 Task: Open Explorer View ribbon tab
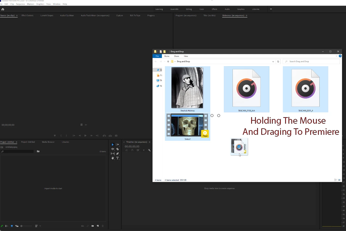(186, 56)
